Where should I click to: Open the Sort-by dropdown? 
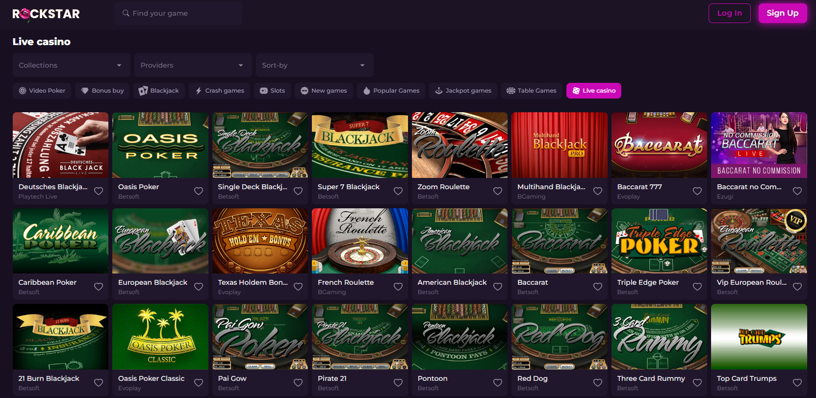[x=315, y=65]
